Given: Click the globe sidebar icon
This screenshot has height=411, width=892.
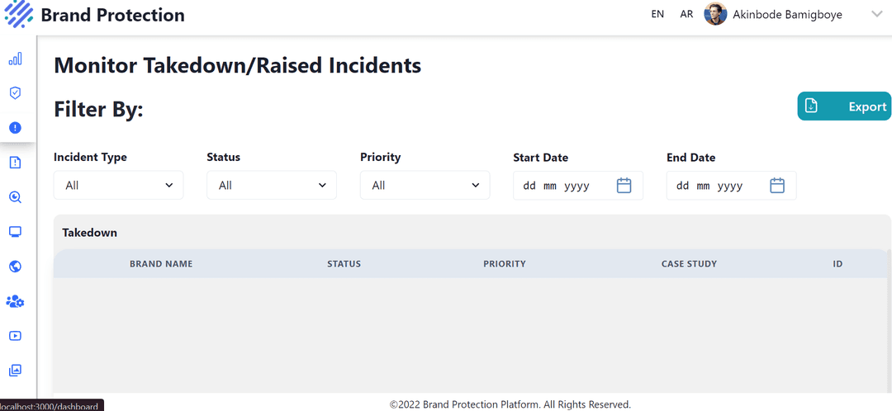Looking at the screenshot, I should [15, 267].
